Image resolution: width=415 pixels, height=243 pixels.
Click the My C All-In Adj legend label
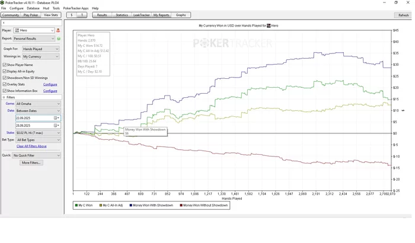tap(113, 206)
